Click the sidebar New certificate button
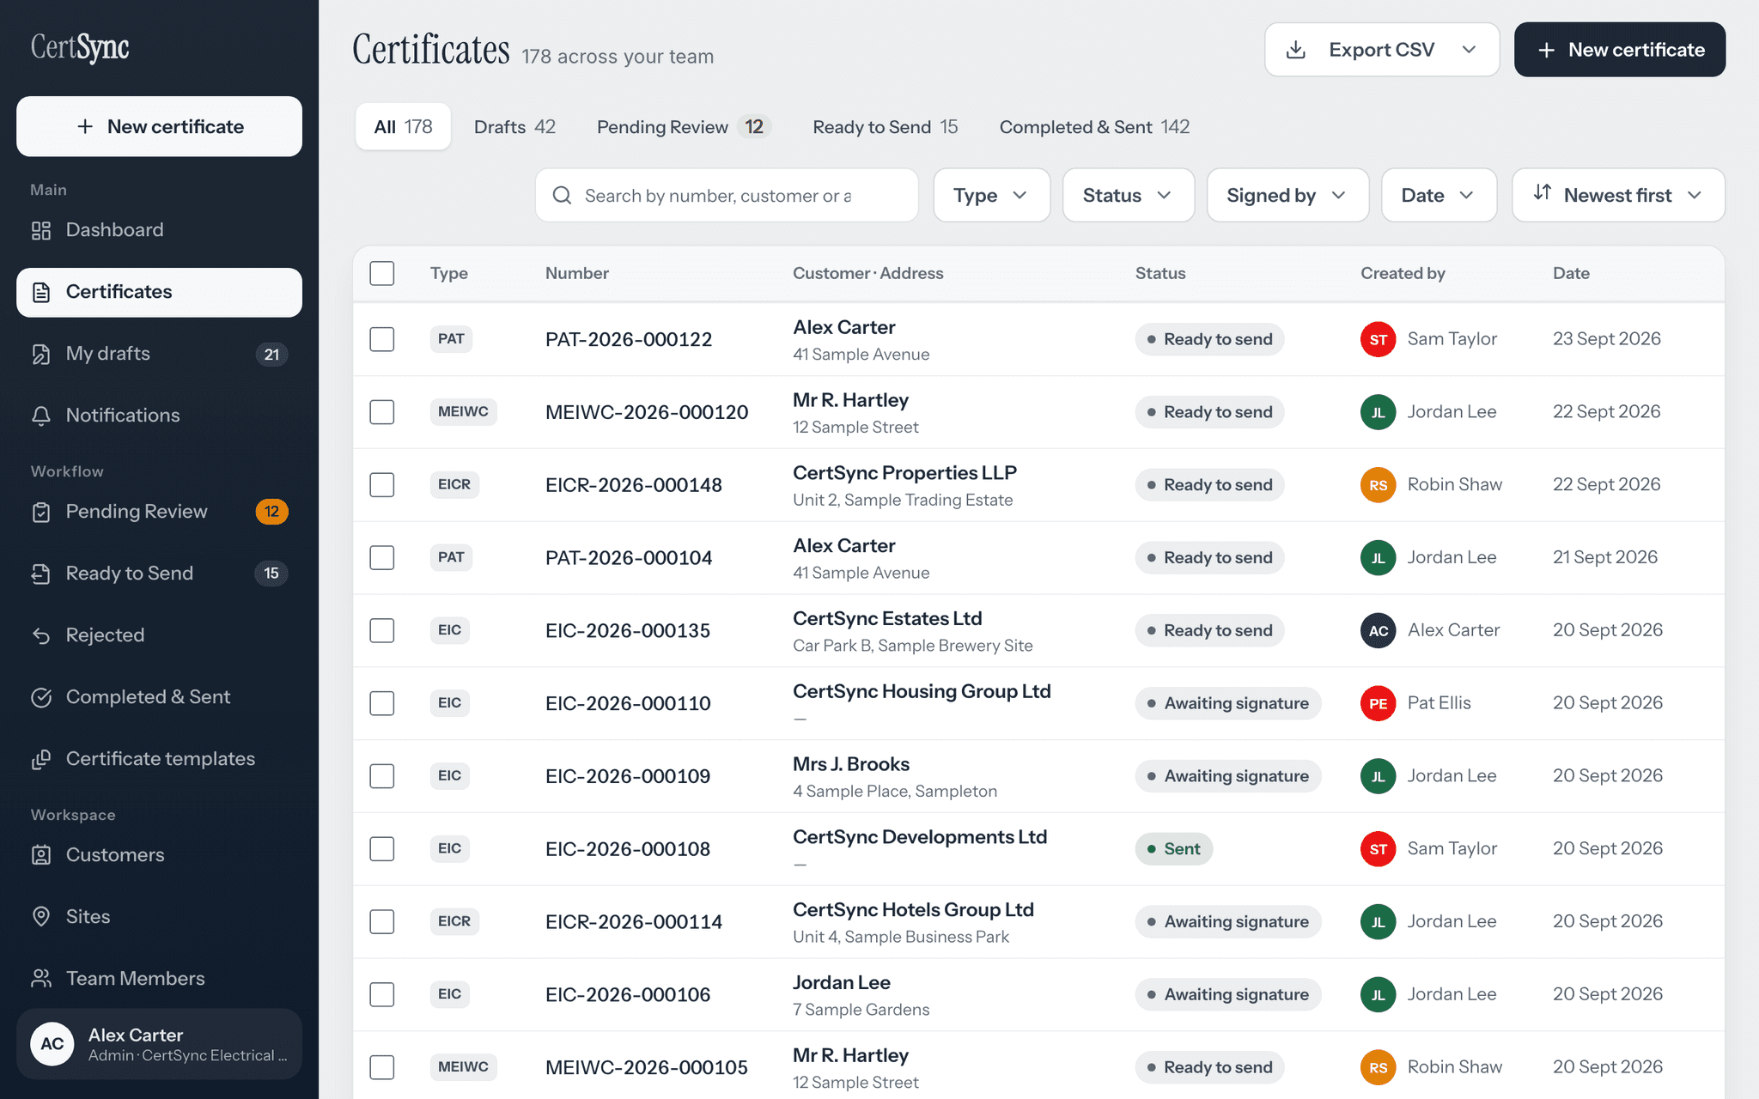This screenshot has width=1759, height=1099. tap(159, 126)
